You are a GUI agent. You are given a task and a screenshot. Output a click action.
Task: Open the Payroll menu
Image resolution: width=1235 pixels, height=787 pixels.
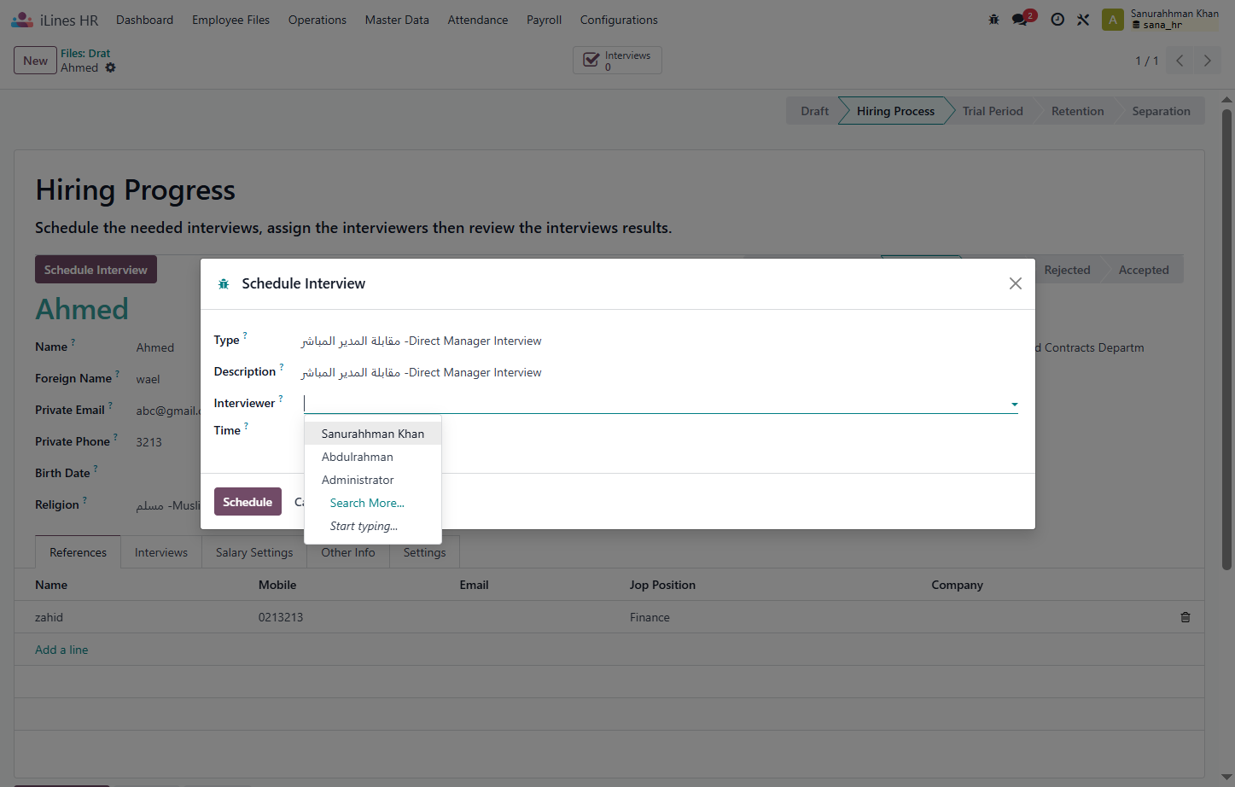(544, 20)
